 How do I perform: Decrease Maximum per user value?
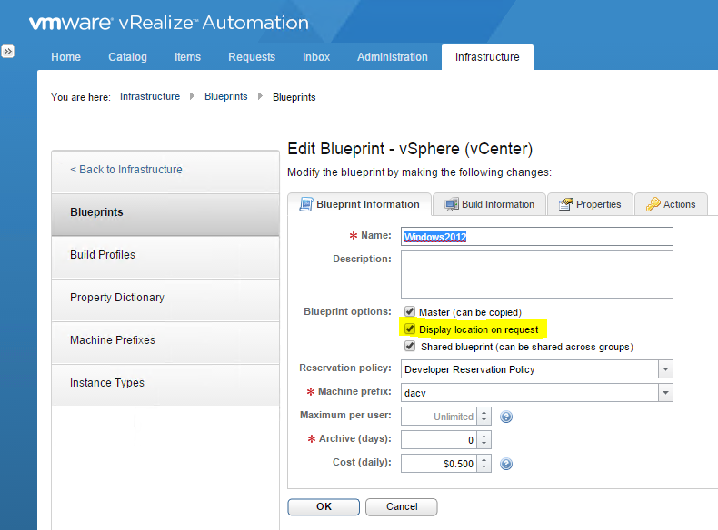pos(484,420)
